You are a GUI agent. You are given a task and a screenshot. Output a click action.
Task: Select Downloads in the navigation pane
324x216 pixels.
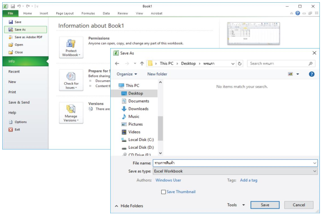coord(138,109)
